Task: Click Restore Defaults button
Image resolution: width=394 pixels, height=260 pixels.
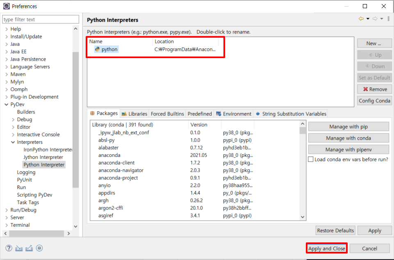Action: (335, 231)
